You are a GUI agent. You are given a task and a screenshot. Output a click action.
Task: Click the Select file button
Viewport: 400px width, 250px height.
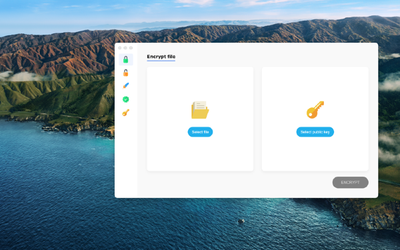pos(200,132)
